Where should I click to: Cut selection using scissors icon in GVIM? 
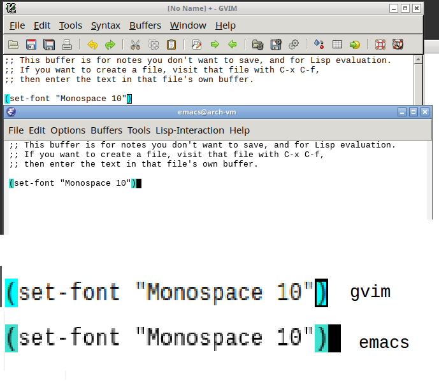click(x=135, y=45)
